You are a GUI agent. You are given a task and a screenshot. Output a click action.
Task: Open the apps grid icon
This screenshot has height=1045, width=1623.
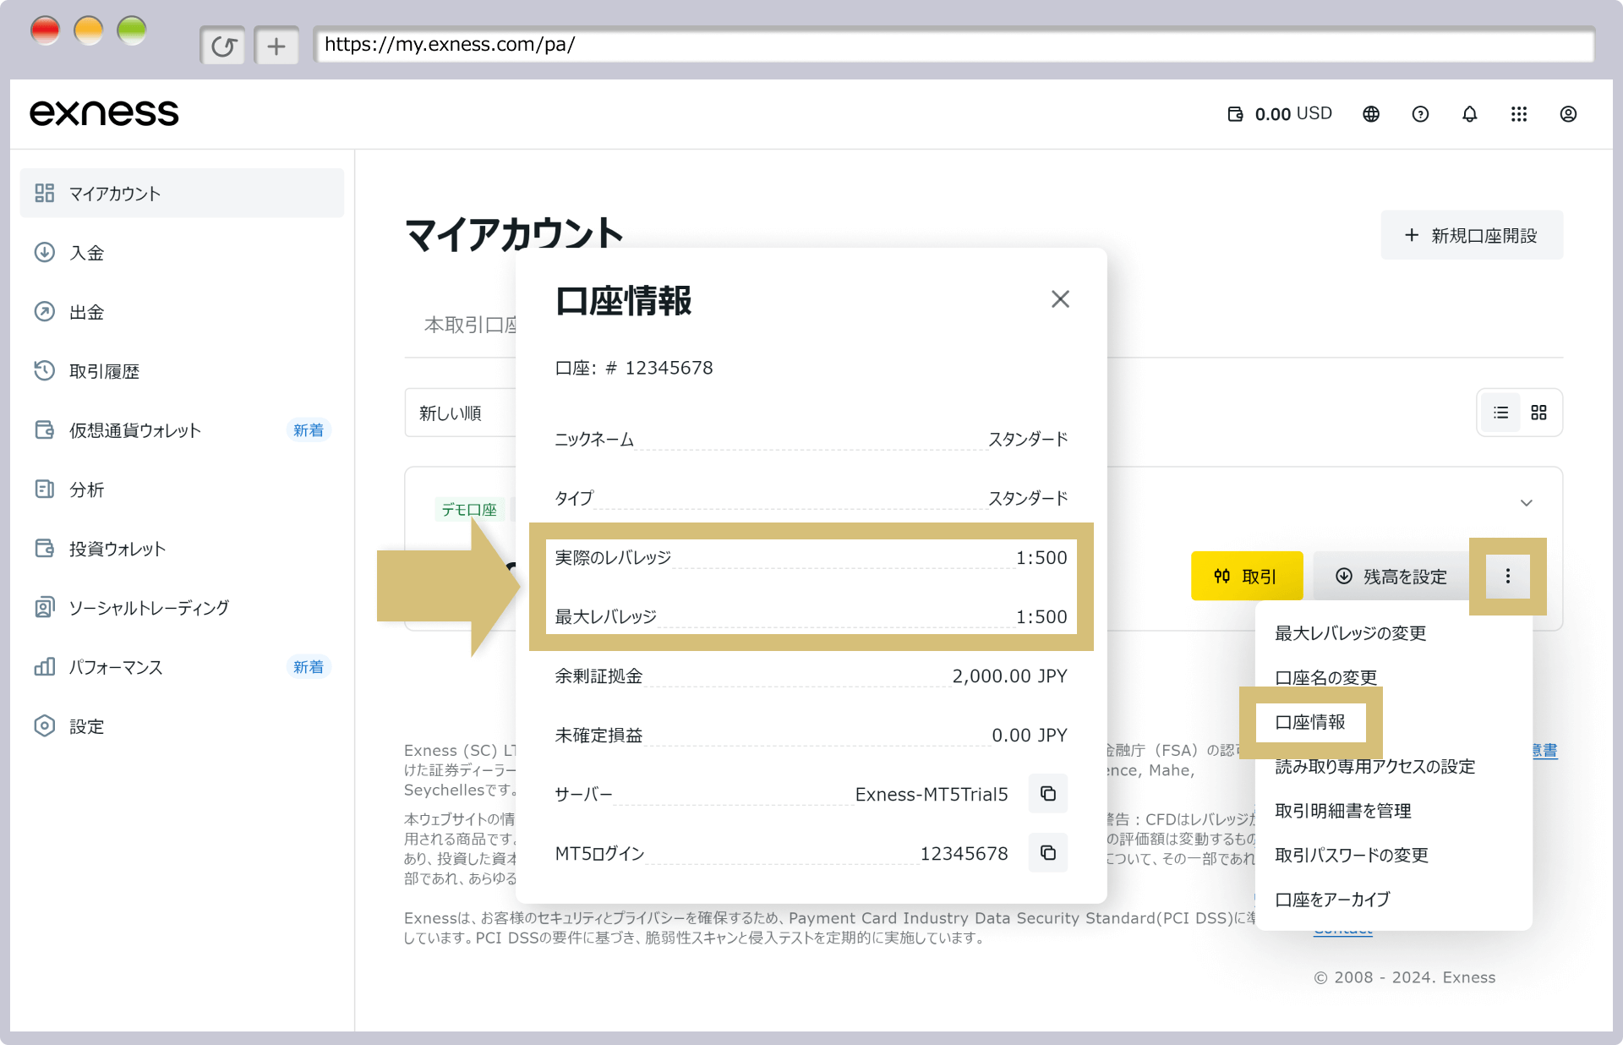(x=1519, y=114)
